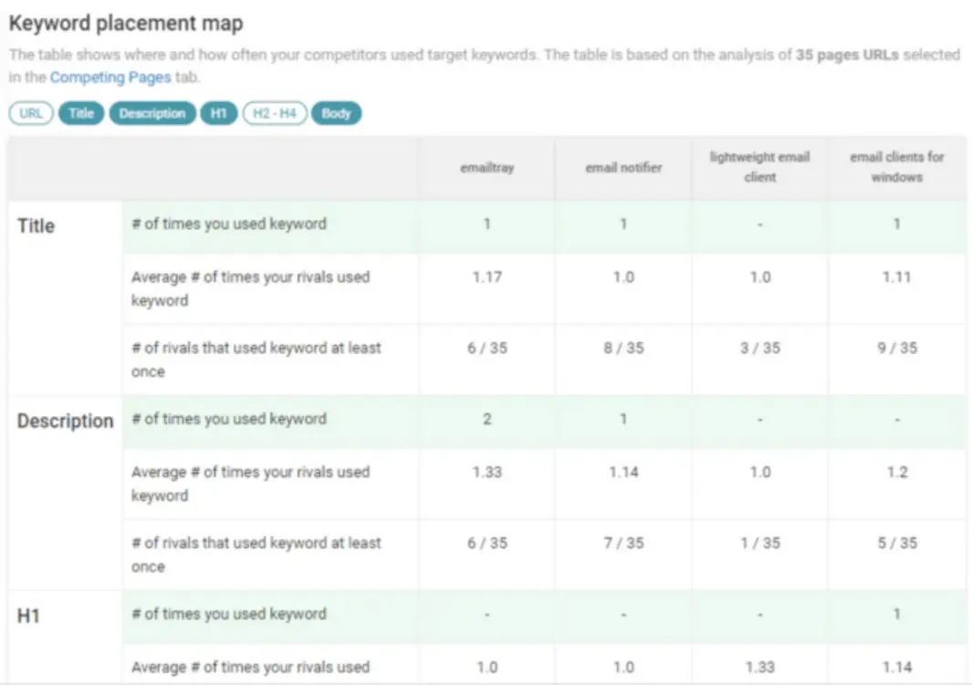
Task: Disable the Title filter pill
Action: point(80,113)
